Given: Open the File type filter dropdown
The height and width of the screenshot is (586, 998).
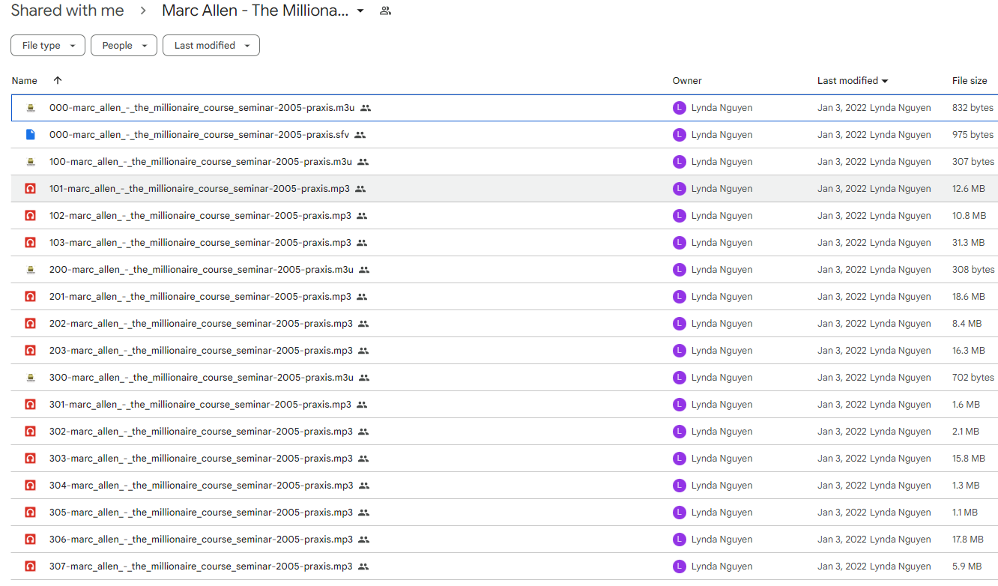Looking at the screenshot, I should (x=48, y=46).
